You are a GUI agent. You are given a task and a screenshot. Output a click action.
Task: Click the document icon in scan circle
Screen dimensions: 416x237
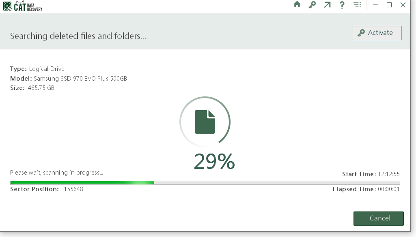205,122
